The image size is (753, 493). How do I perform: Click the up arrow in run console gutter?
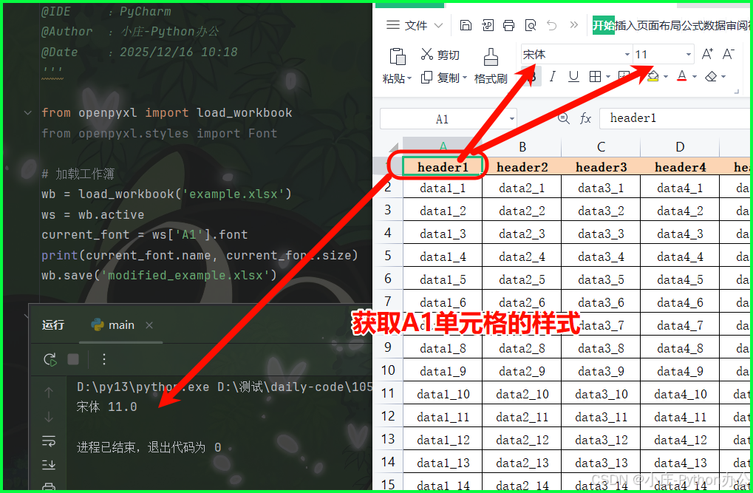[x=49, y=392]
